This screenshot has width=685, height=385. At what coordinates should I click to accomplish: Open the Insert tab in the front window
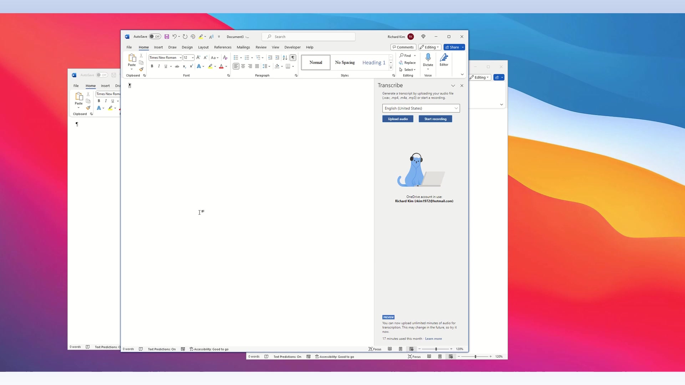point(158,47)
